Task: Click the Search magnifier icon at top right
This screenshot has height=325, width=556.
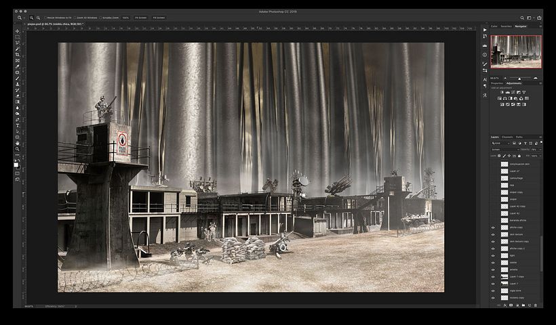Action: click(522, 18)
